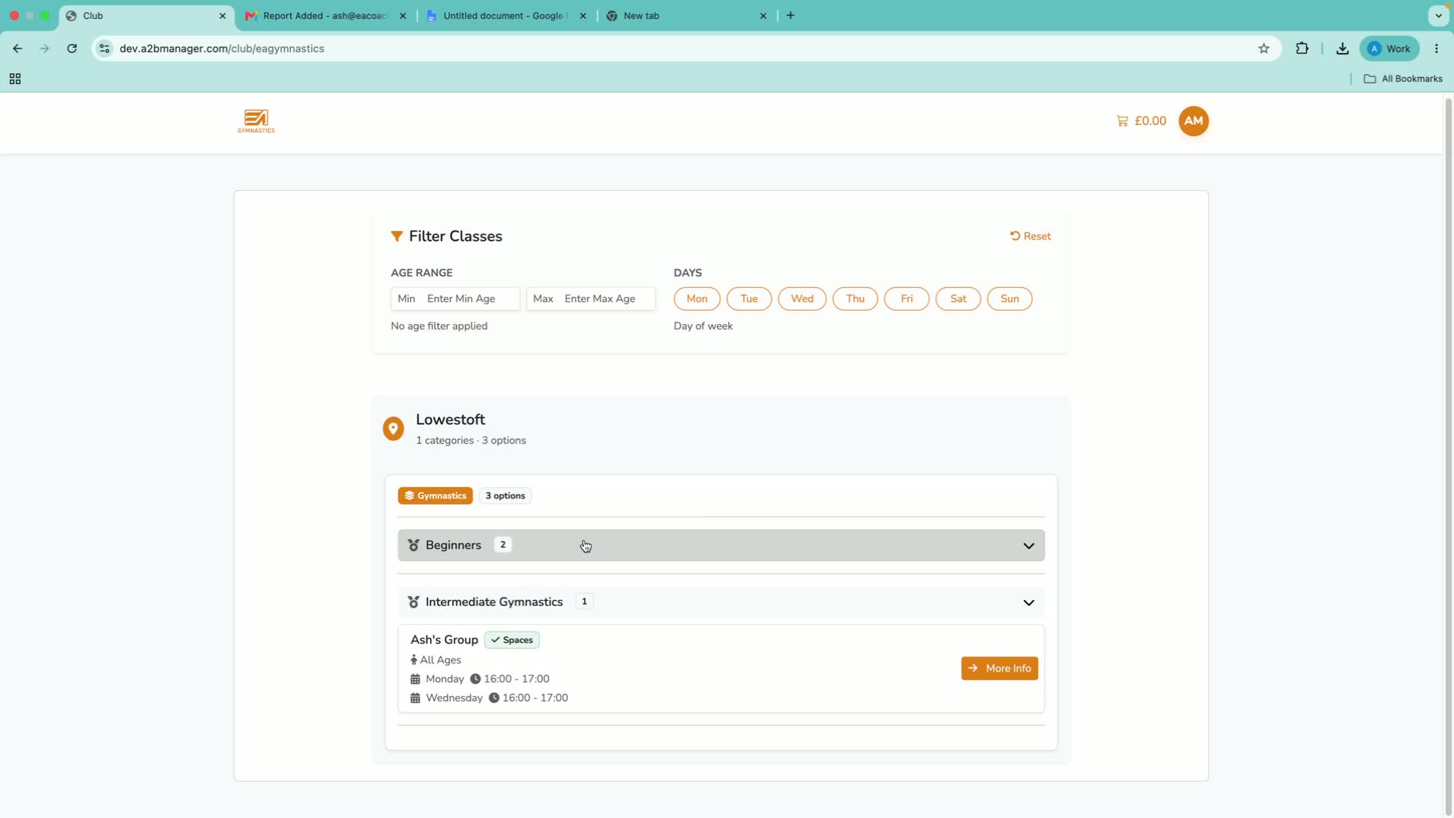Switch to the Report Added Gmail tab
Image resolution: width=1454 pixels, height=818 pixels.
[326, 16]
